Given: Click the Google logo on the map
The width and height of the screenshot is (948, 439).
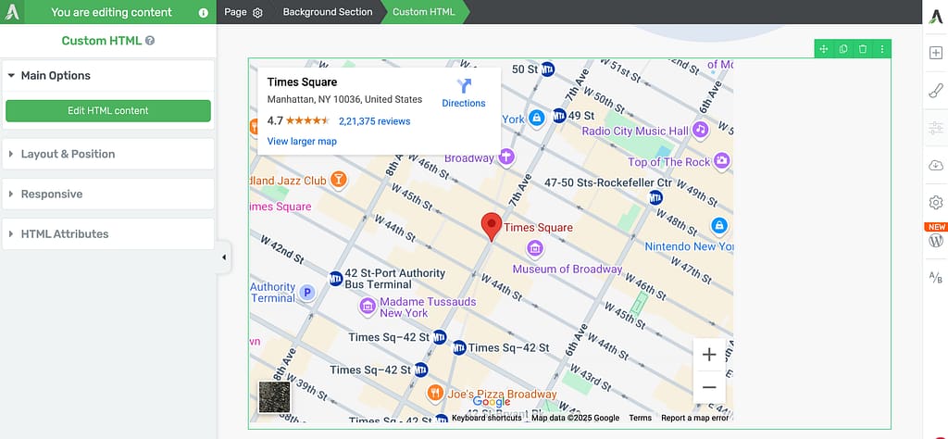Looking at the screenshot, I should point(492,402).
